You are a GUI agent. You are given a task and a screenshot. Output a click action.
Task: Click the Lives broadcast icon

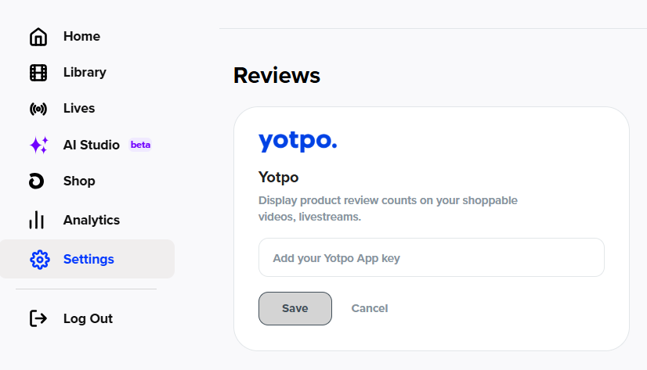coord(38,109)
